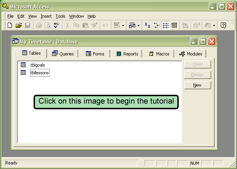237x169 pixels.
Task: Click the My Timetable database window icon
Action: [x=15, y=41]
